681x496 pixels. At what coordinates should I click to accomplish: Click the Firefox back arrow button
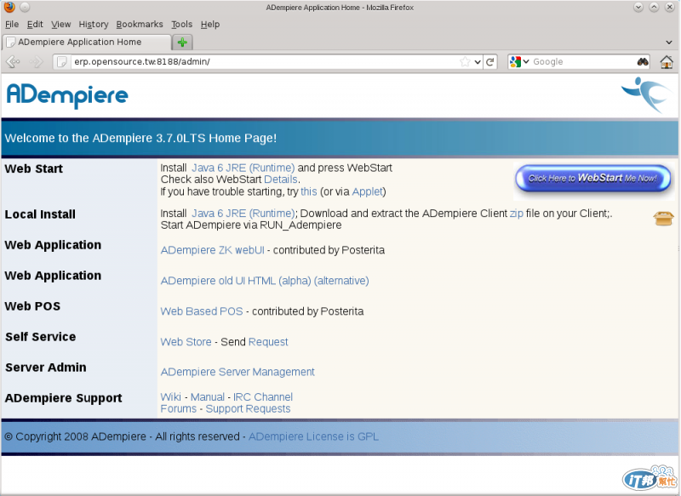point(13,62)
